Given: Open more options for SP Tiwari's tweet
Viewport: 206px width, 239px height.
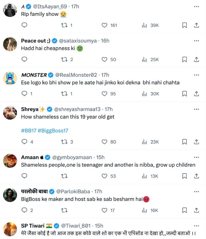Looking at the screenshot, I should pos(196,226).
